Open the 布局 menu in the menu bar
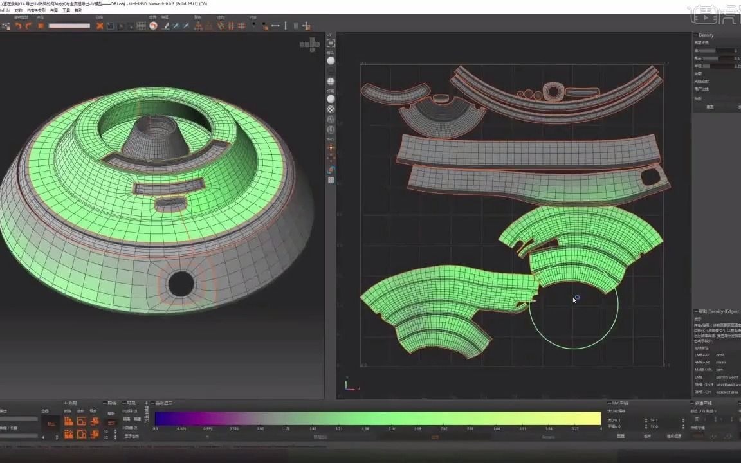The height and width of the screenshot is (463, 741). [54, 10]
